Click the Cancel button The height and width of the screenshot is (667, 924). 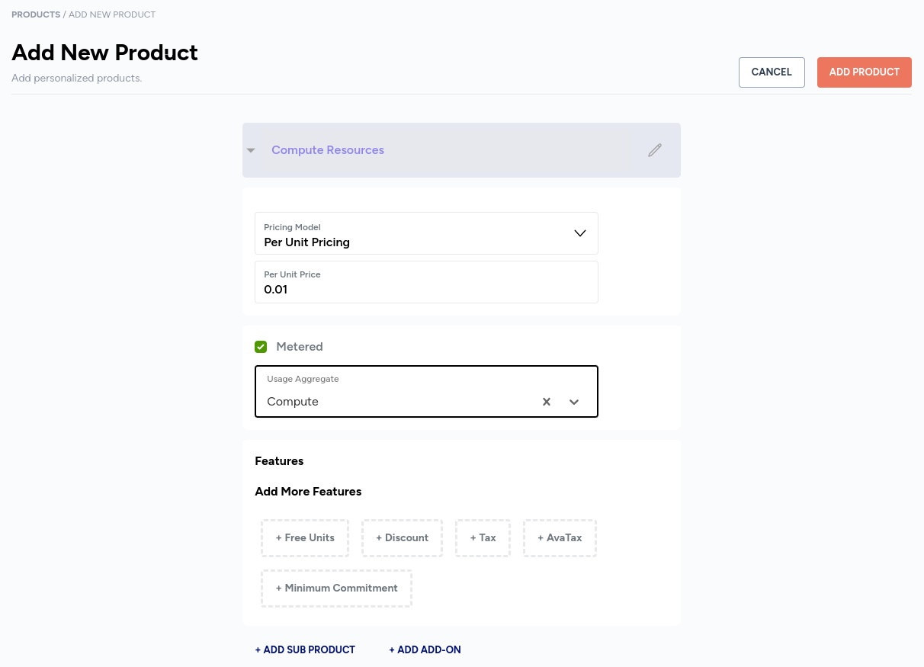pyautogui.click(x=772, y=72)
